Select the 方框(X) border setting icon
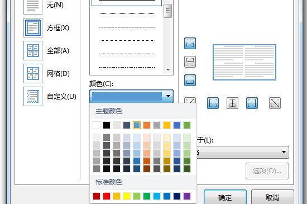 pyautogui.click(x=33, y=27)
